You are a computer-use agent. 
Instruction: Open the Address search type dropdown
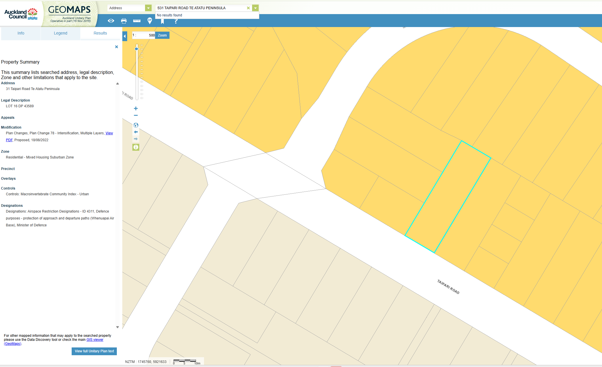pyautogui.click(x=148, y=8)
